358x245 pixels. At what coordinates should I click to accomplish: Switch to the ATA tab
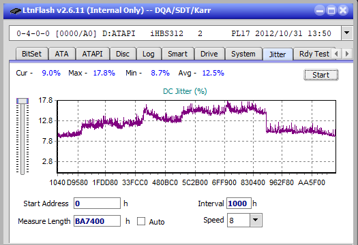[62, 54]
